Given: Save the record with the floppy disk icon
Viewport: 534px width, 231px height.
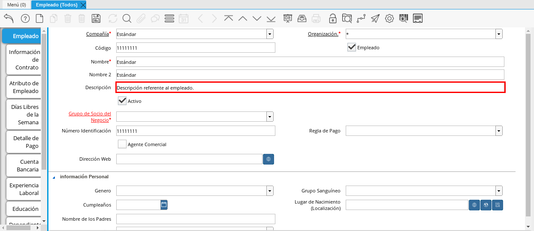Looking at the screenshot, I should point(96,18).
